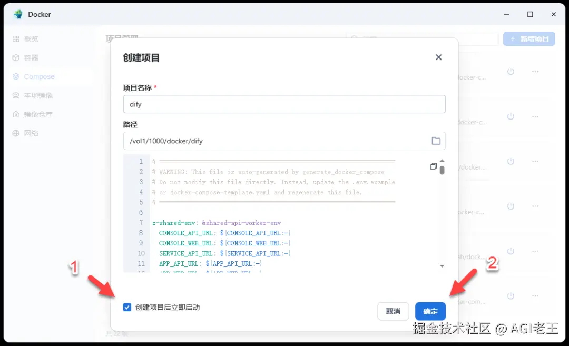Viewport: 569px width, 346px height.
Task: Select Compose in the Docker sidebar
Action: (x=39, y=76)
